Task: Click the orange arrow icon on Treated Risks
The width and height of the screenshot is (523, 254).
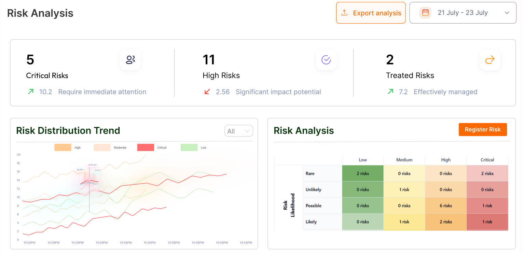Action: pos(490,60)
